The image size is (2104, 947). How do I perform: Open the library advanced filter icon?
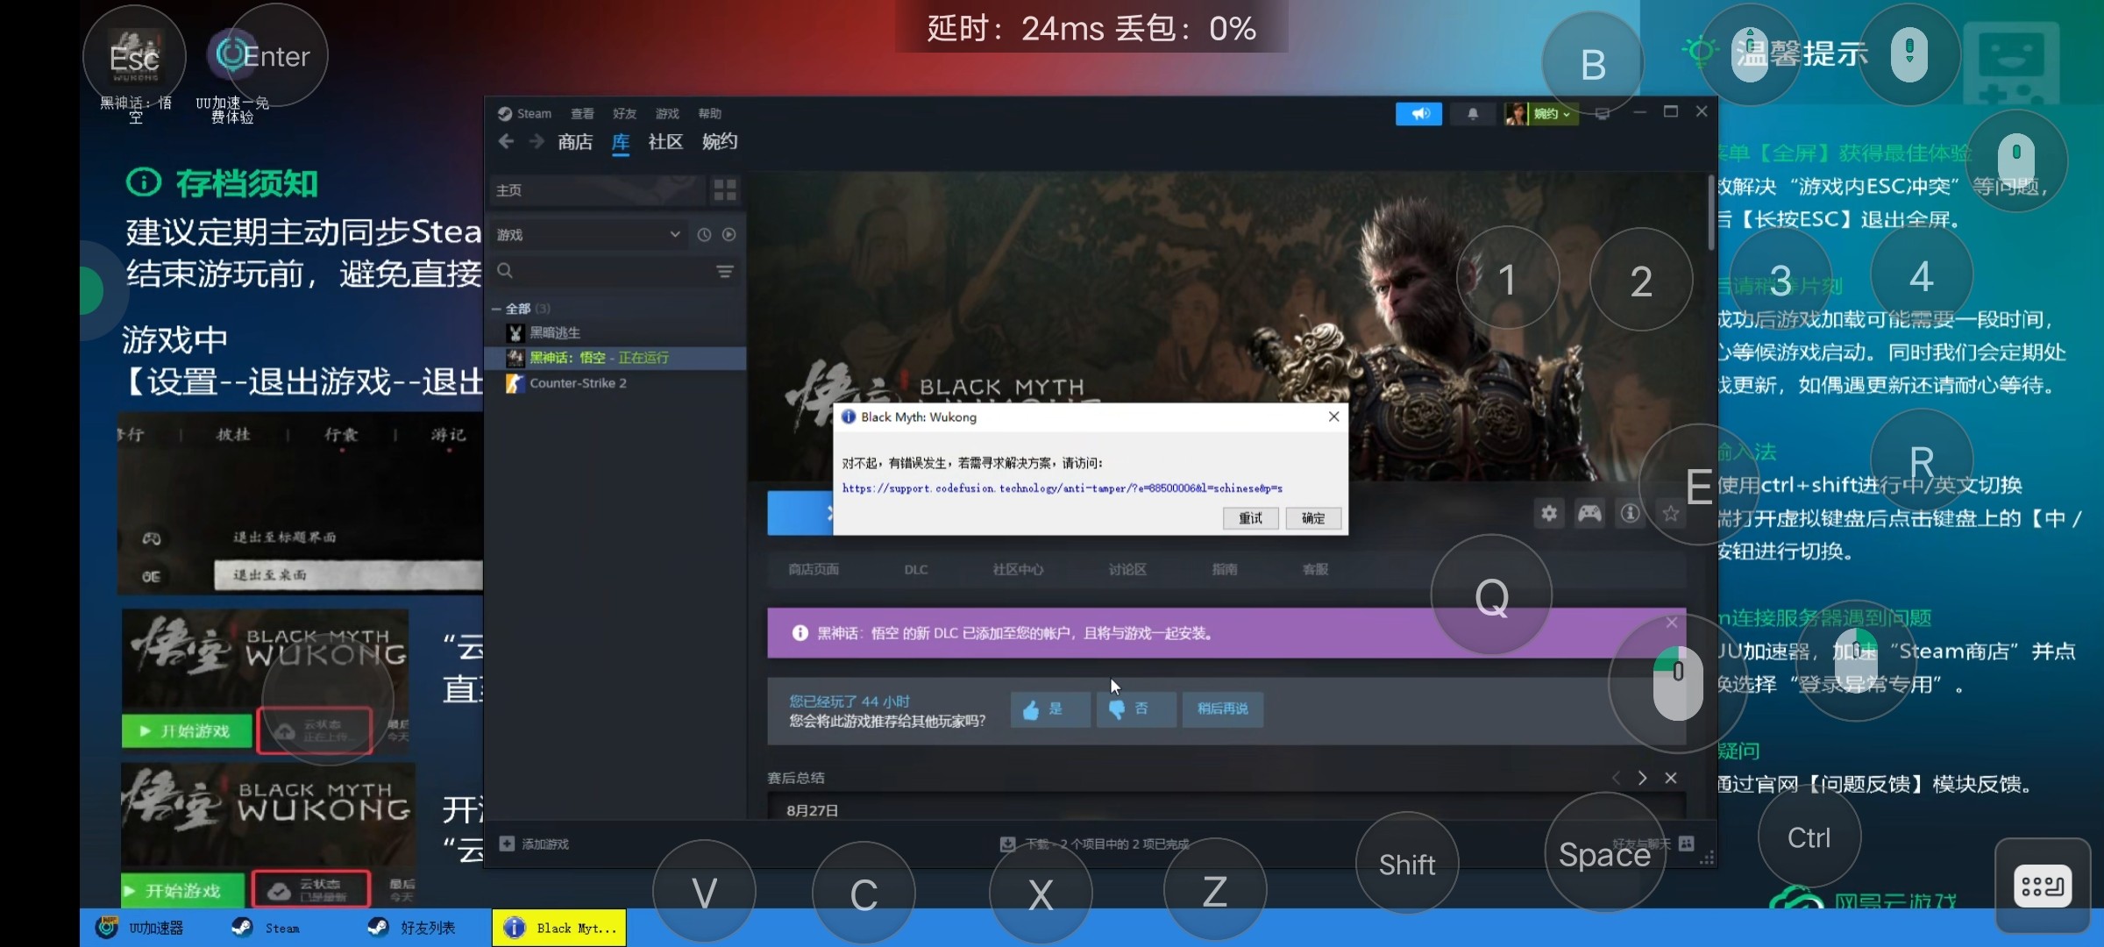click(725, 272)
